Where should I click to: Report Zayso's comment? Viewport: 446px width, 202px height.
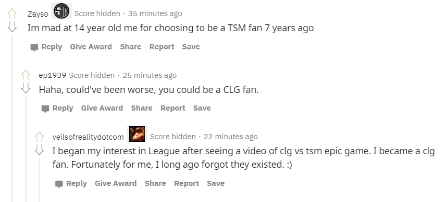pos(162,47)
